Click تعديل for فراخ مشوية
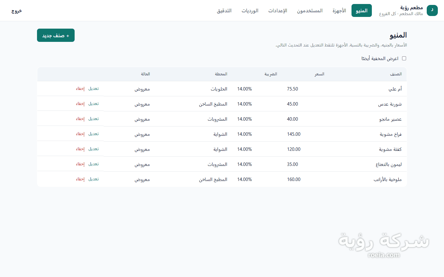The height and width of the screenshot is (277, 444). click(x=93, y=134)
